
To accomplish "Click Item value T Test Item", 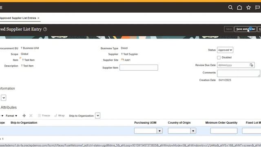I will (28, 60).
